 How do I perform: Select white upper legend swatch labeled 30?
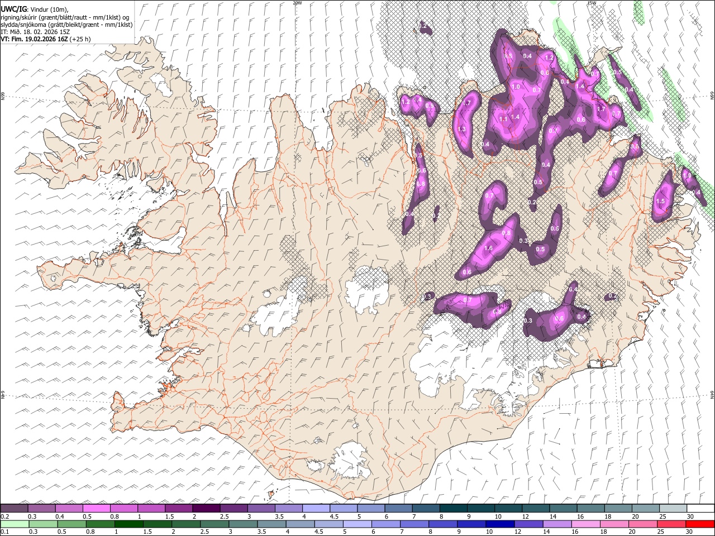click(700, 508)
